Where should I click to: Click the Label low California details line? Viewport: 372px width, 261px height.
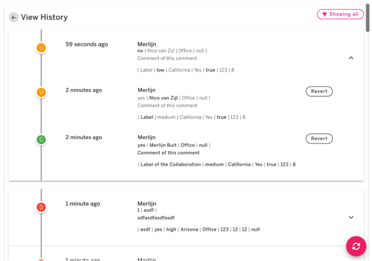[x=191, y=70]
